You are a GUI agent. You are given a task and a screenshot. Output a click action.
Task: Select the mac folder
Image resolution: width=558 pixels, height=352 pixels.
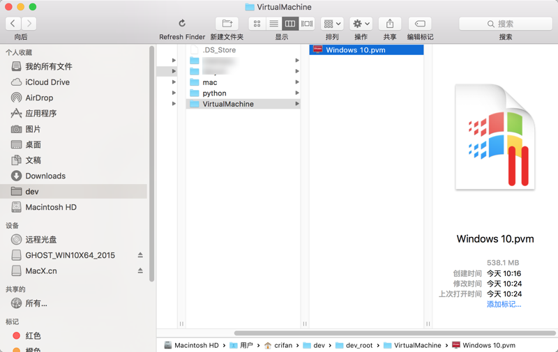243,82
